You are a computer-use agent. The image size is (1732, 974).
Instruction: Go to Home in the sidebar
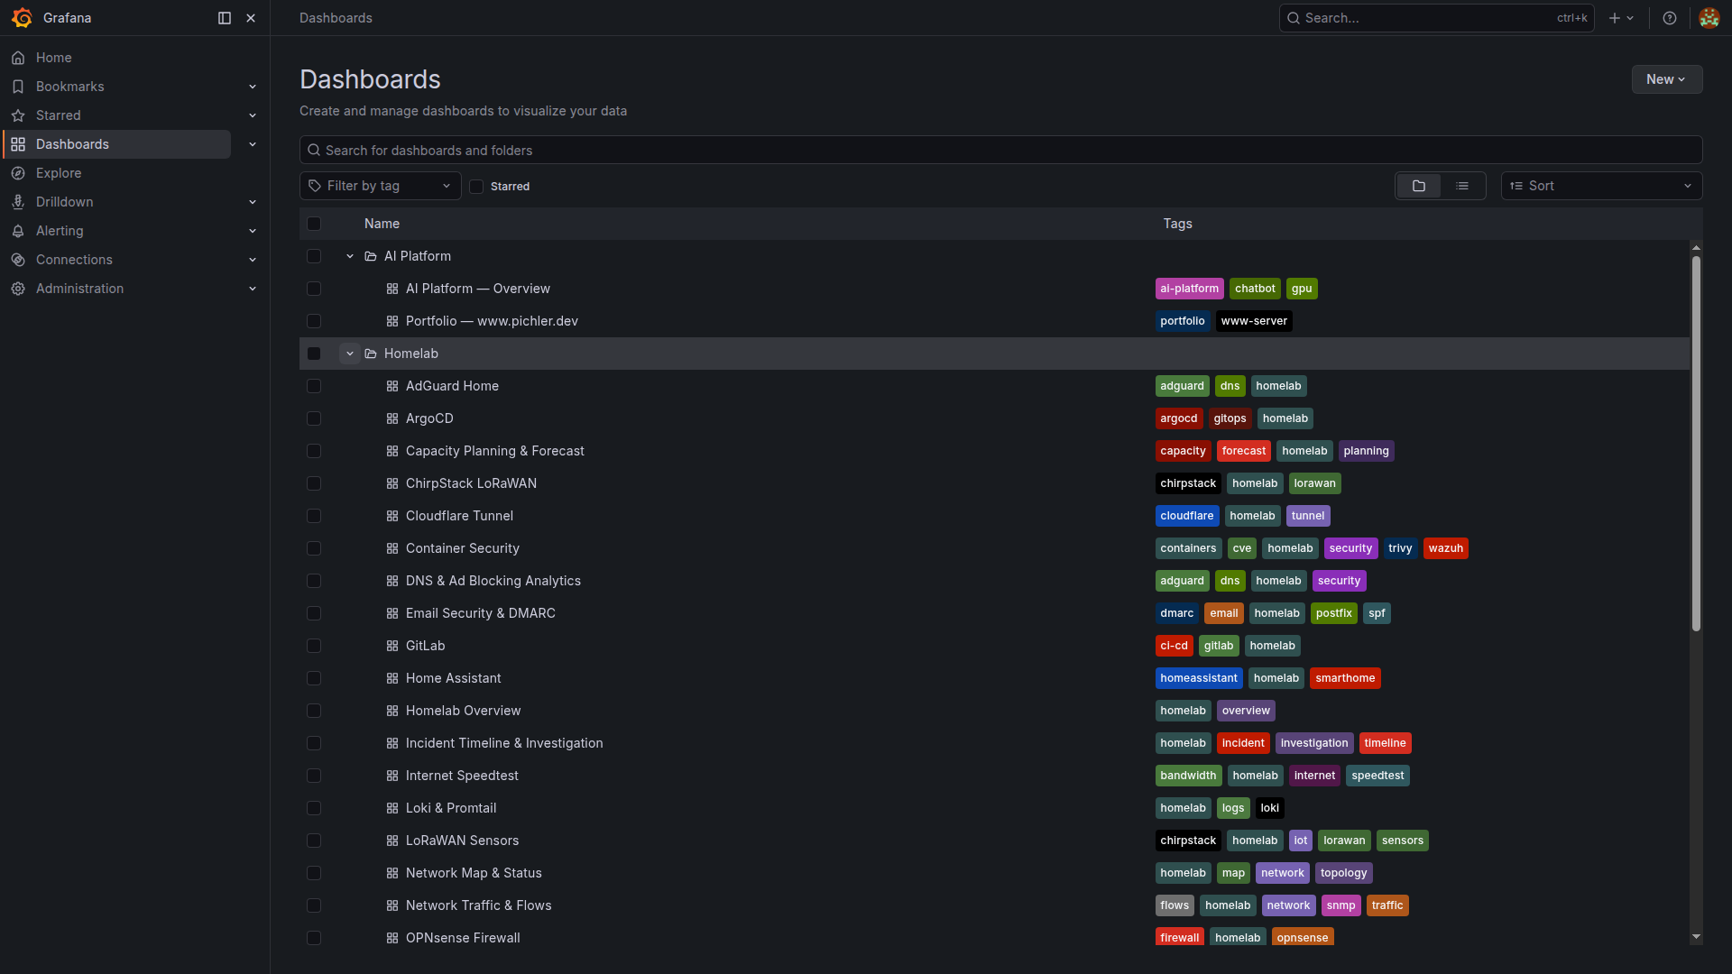[x=53, y=58]
